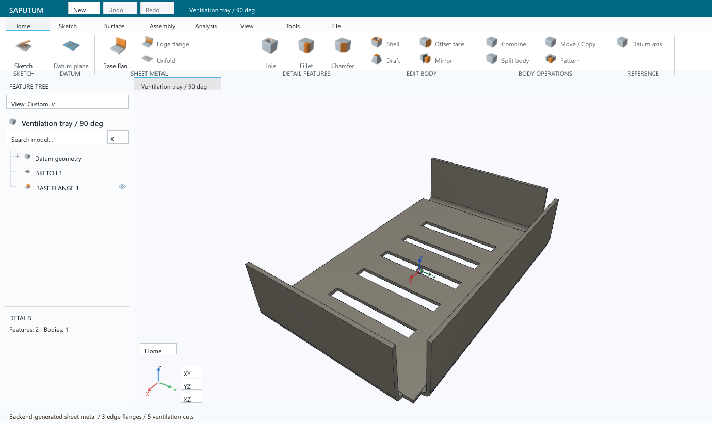Choose the Hole feature tool

(269, 53)
